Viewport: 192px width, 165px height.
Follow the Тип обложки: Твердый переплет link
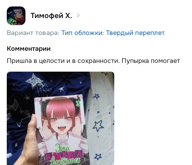tap(113, 33)
